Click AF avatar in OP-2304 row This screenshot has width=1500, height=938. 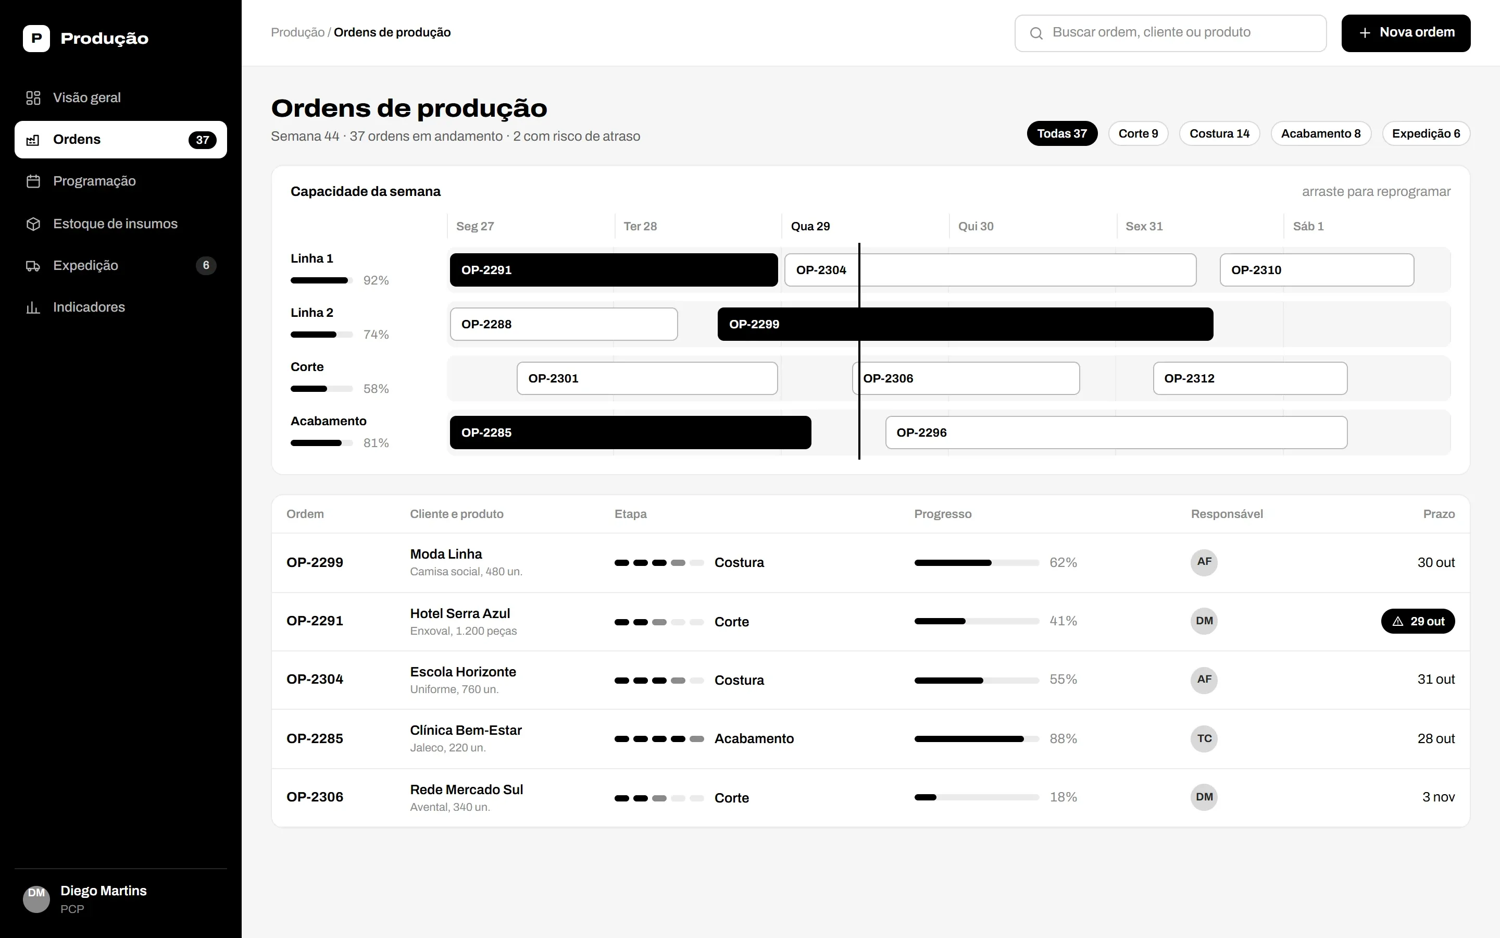1204,680
